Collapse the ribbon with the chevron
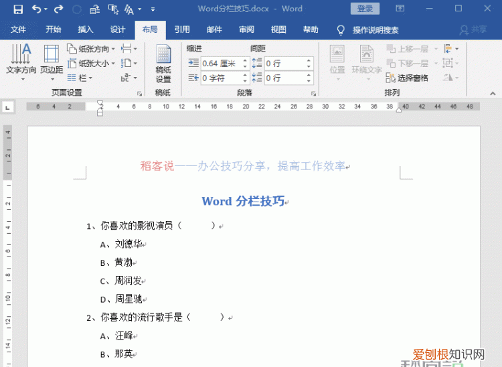502x367 pixels. click(493, 94)
